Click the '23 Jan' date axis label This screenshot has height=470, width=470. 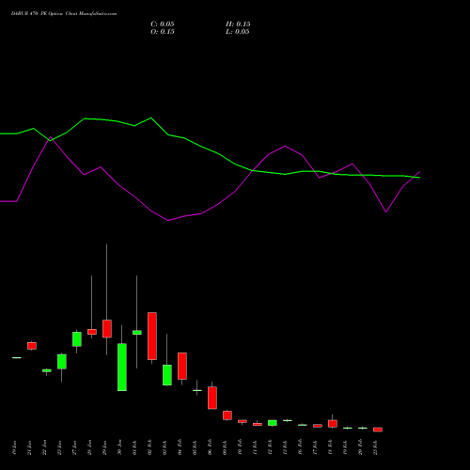pyautogui.click(x=59, y=447)
